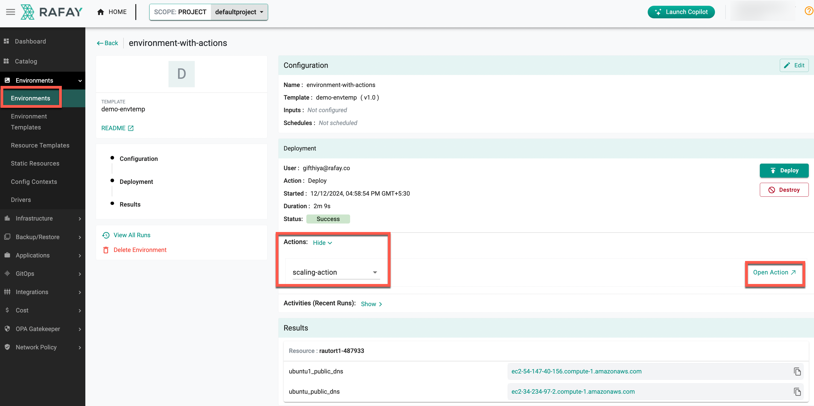Viewport: 814px width, 406px height.
Task: Select Environments sub-item in sidebar
Action: [x=30, y=98]
